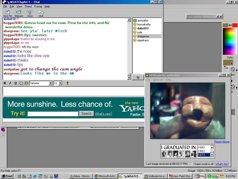Image resolution: width=238 pixels, height=179 pixels.
Task: Start the Webcam from chat toolbar
Action: tap(19, 13)
